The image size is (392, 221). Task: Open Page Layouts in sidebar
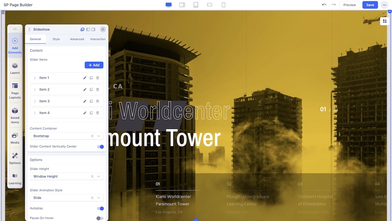pos(15,91)
